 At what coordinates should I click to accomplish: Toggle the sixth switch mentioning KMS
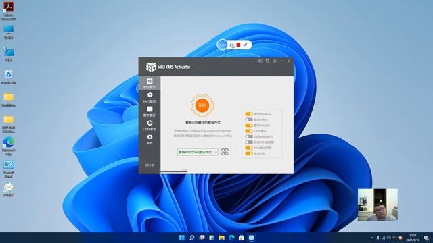point(249,142)
